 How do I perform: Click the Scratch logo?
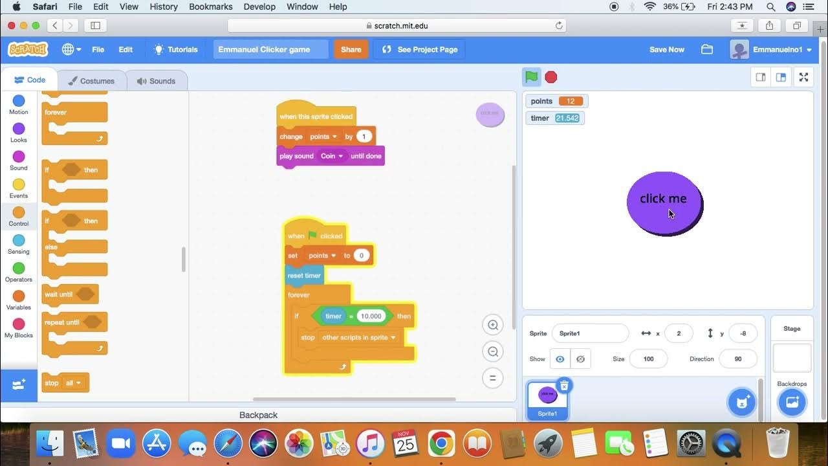[x=28, y=49]
